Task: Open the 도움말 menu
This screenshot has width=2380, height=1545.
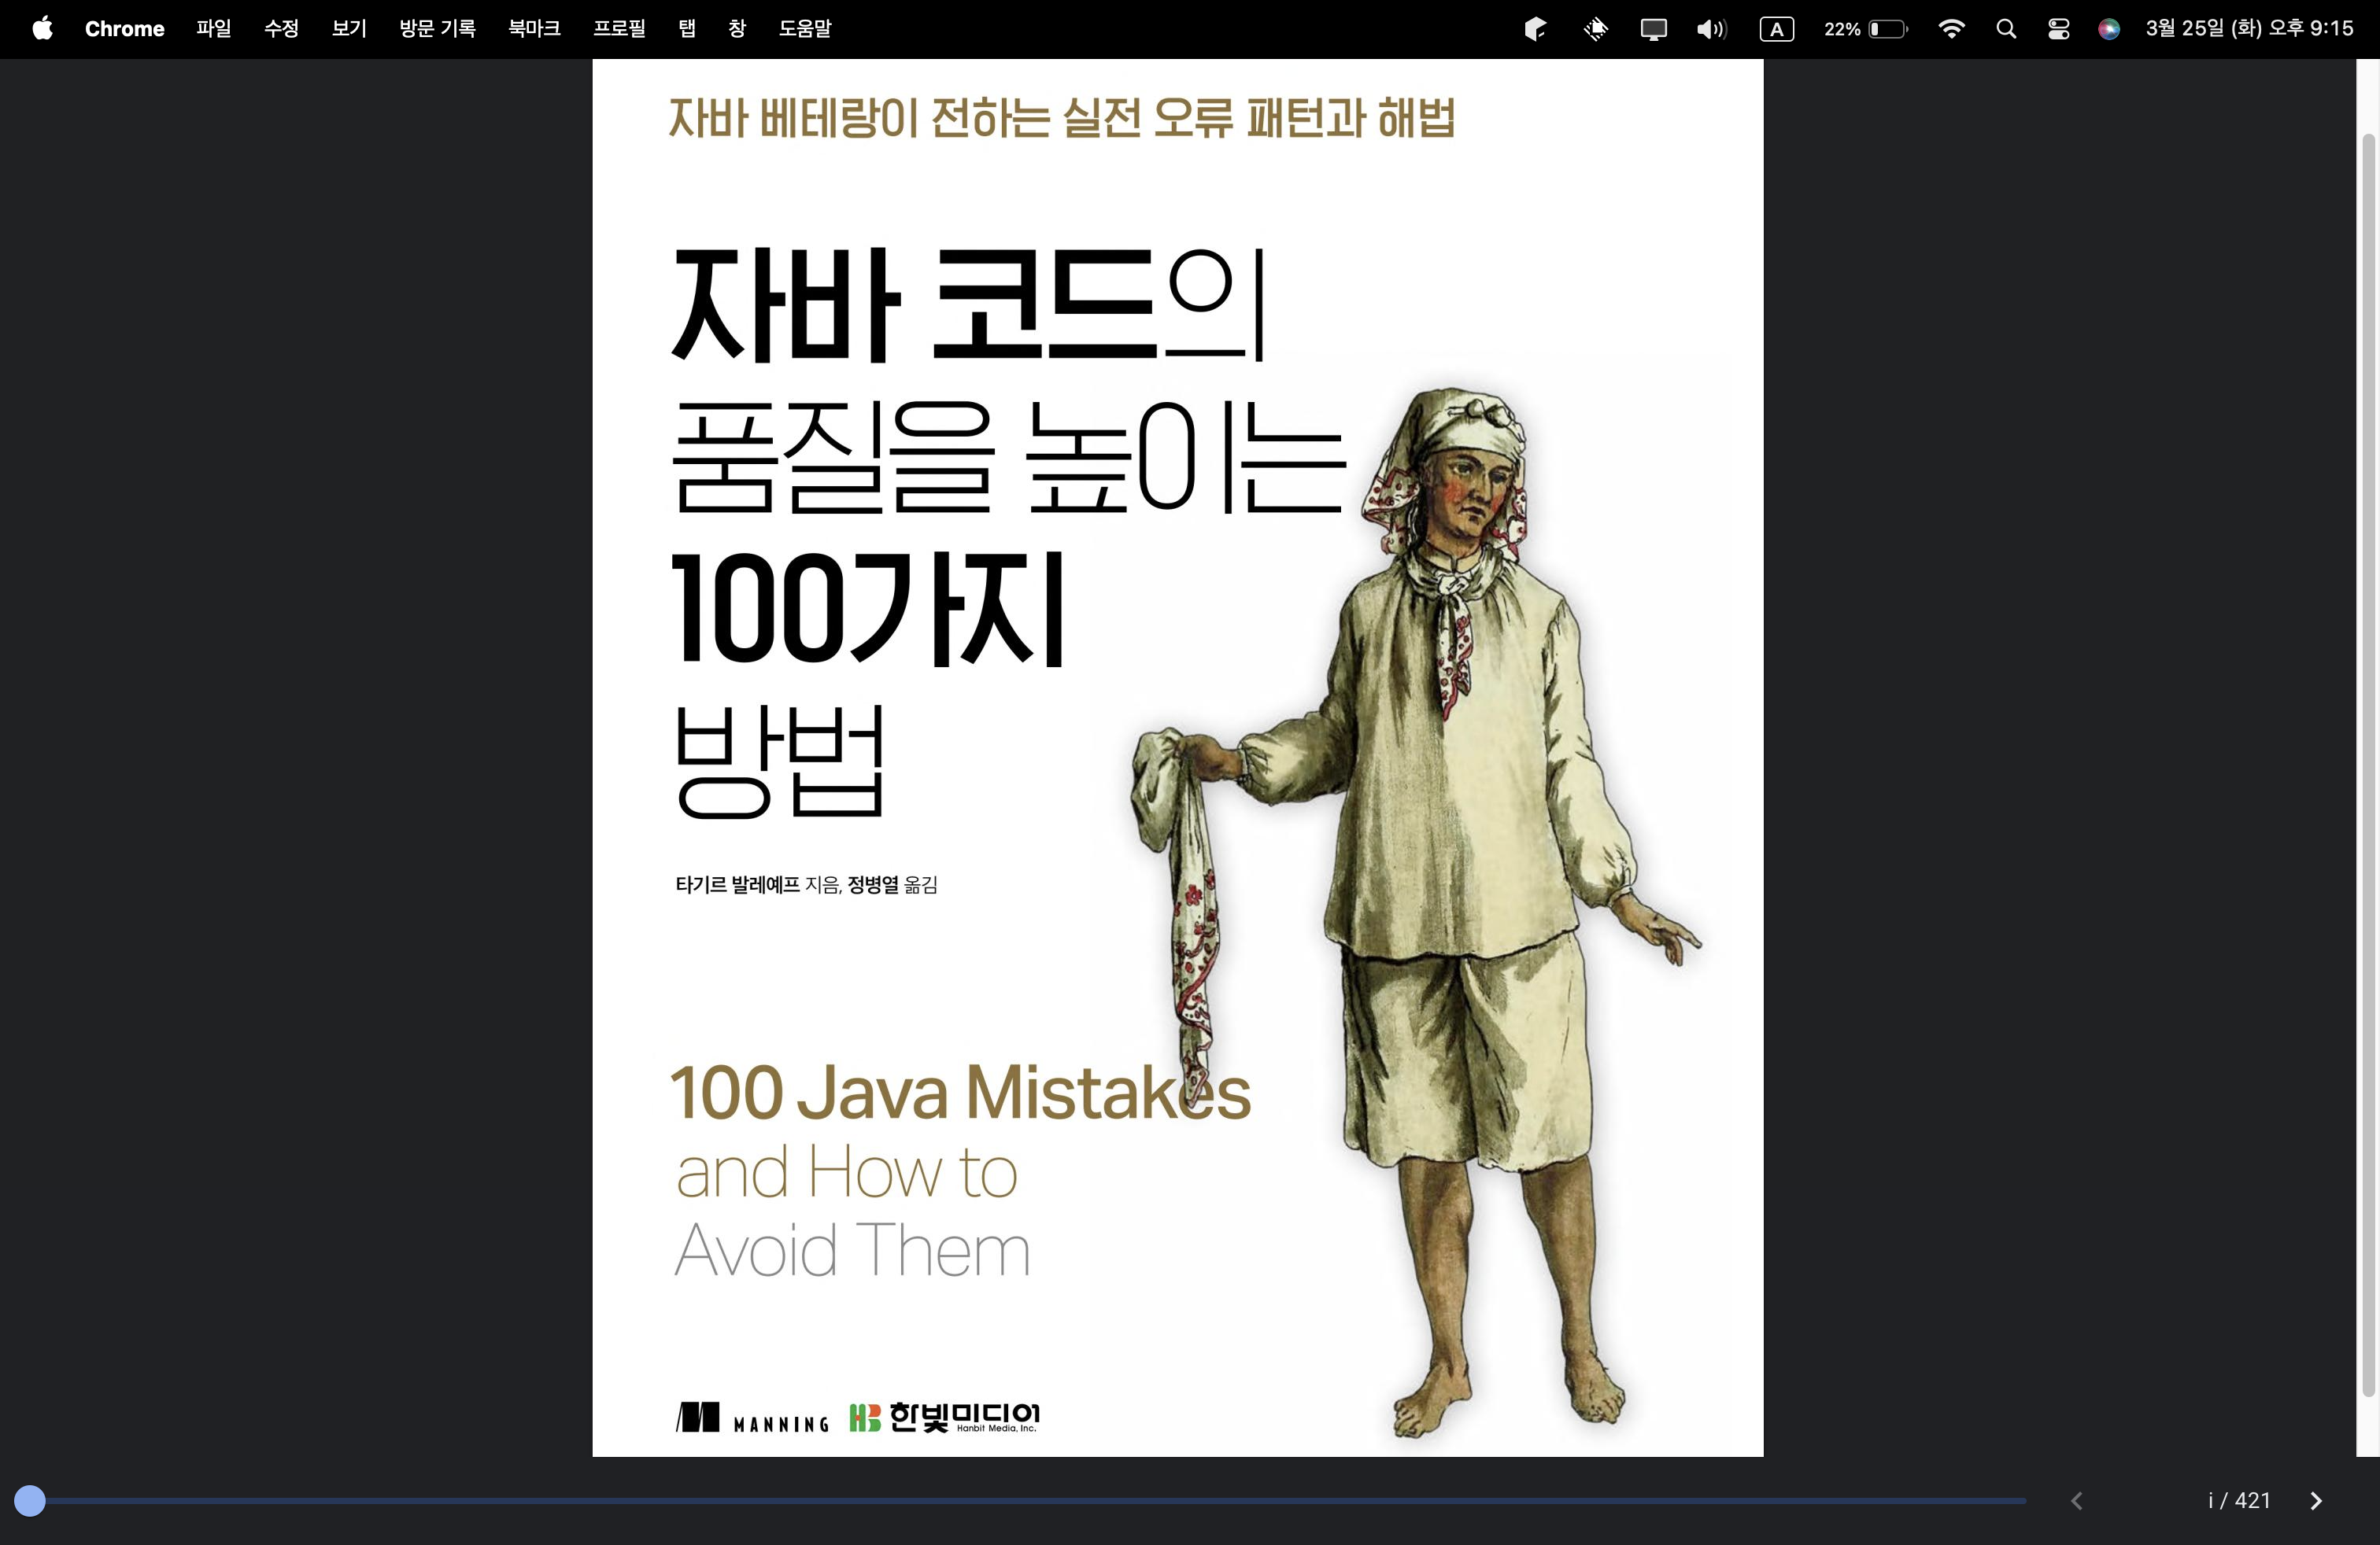Action: [x=805, y=28]
